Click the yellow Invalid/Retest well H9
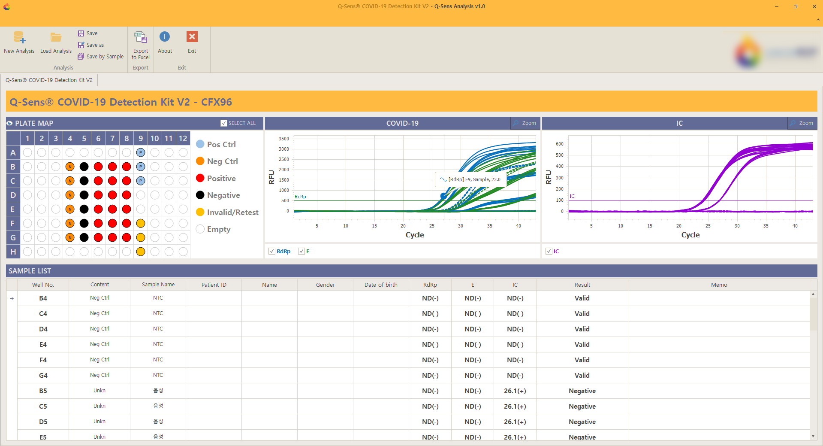 click(141, 252)
